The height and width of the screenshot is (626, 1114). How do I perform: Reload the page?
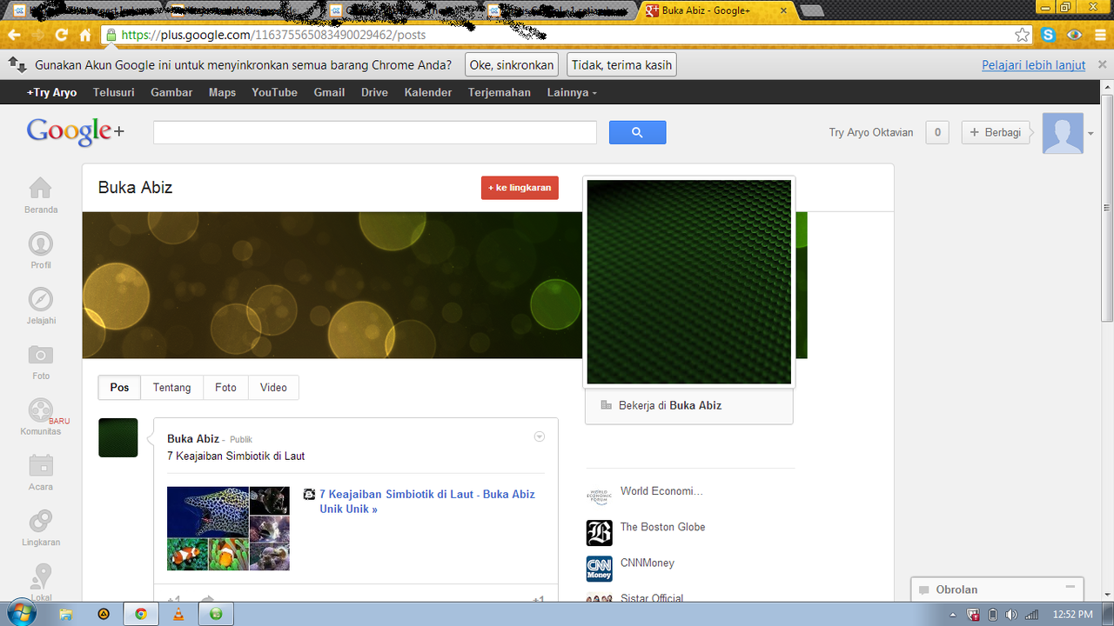point(61,35)
